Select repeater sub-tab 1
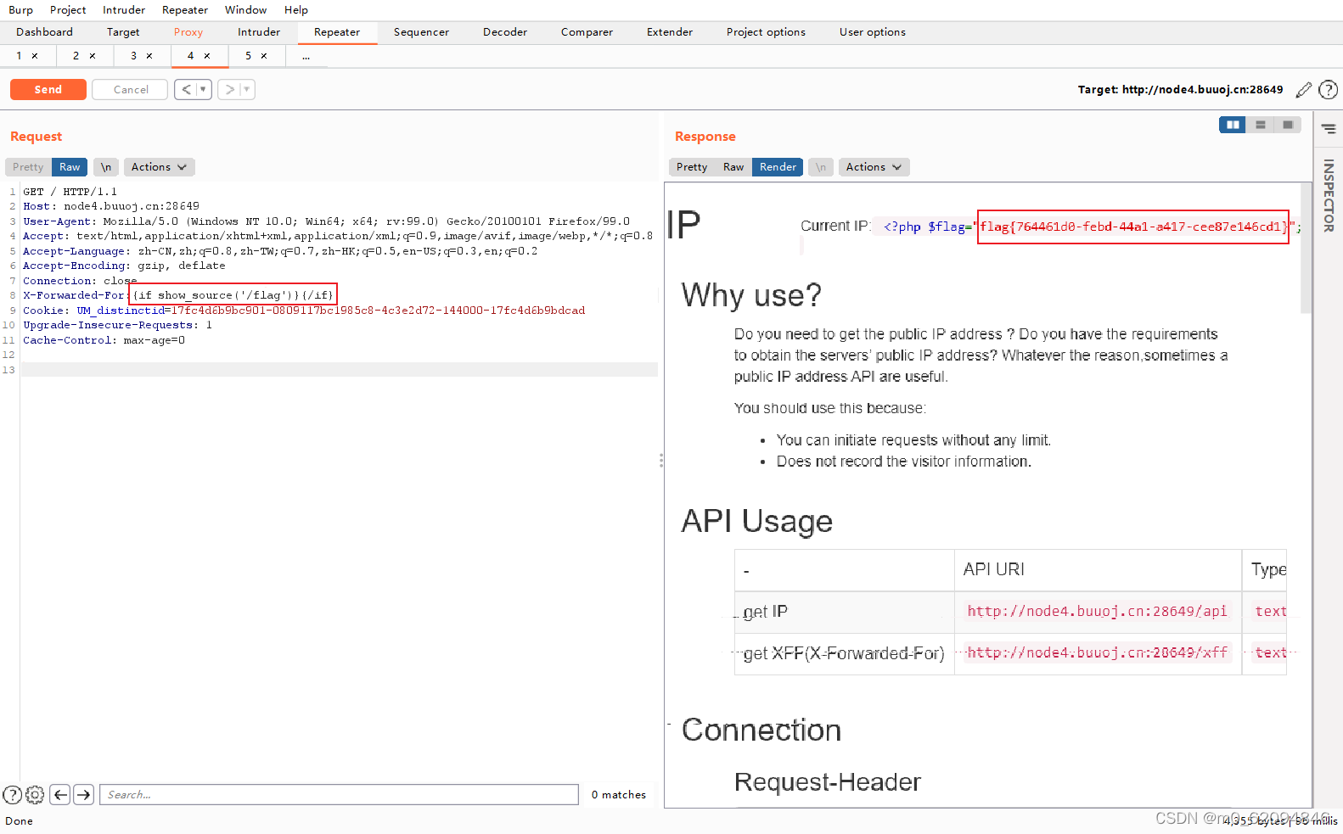This screenshot has height=834, width=1343. 19,56
